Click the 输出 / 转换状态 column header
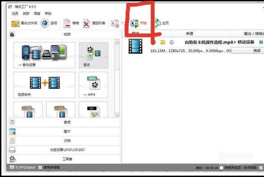264x177 pixels. click(x=247, y=34)
